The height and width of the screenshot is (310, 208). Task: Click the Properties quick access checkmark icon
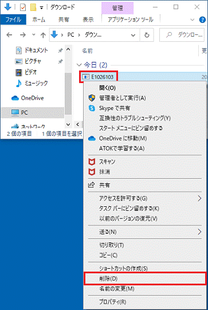23,7
